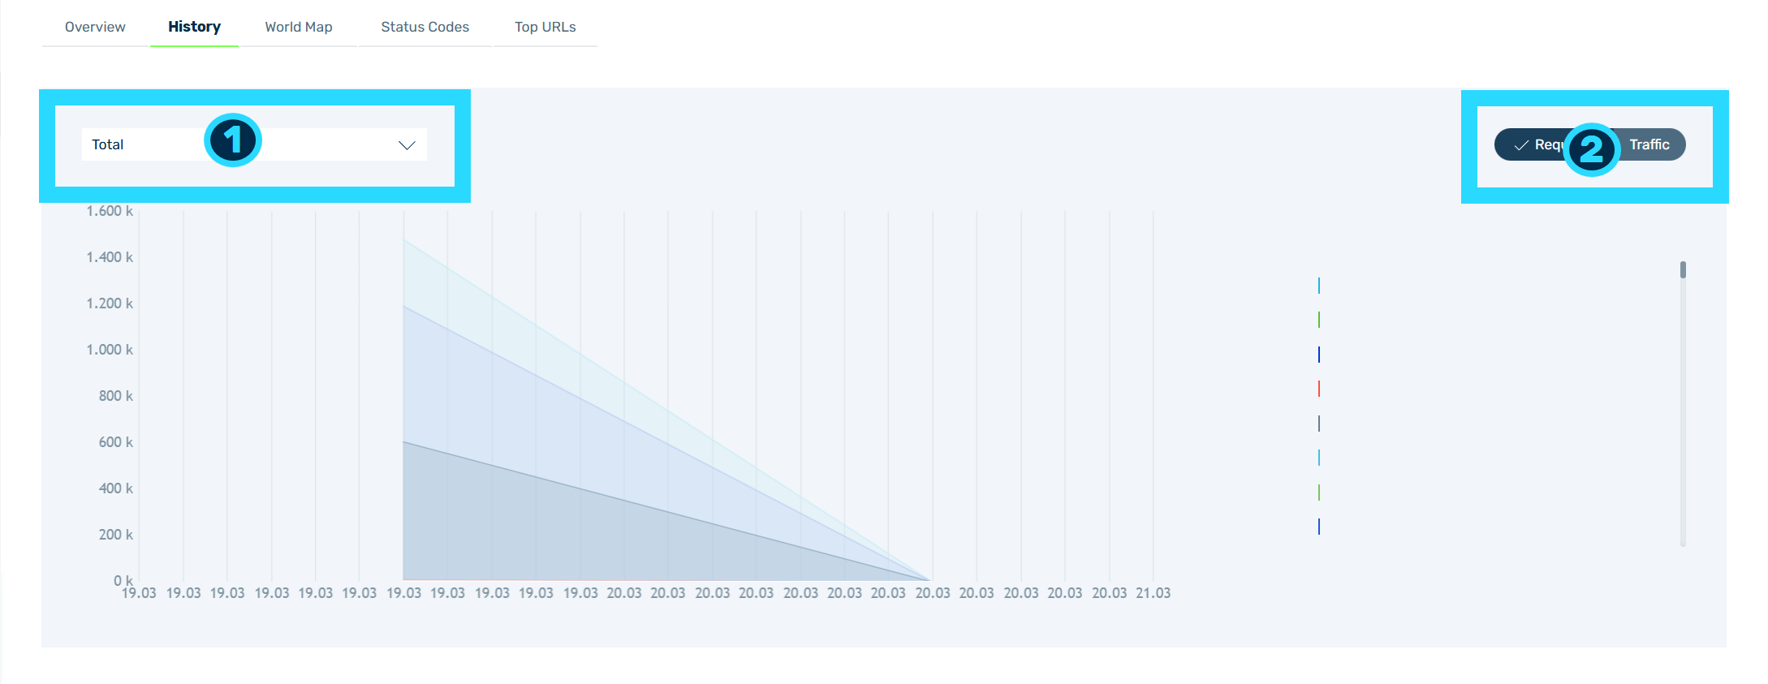The width and height of the screenshot is (1768, 684).
Task: Click the legend scrollbar thumb
Action: pos(1683,269)
